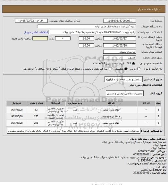This screenshot has width=168, height=185.
Task: Click the گروه کالا column header
Action: pyautogui.click(x=55, y=103)
